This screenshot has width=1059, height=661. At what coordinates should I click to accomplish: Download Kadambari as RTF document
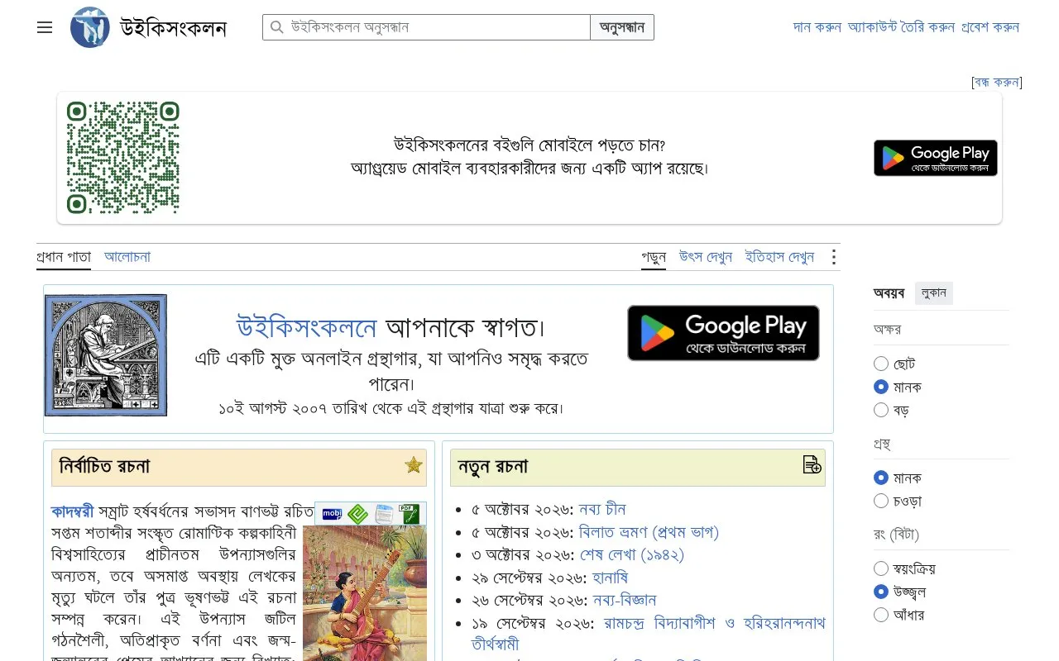(384, 514)
